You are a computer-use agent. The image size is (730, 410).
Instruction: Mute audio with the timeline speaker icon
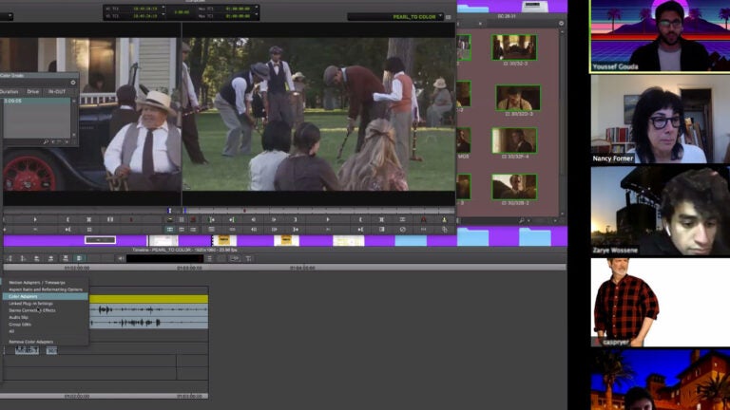[x=121, y=258]
